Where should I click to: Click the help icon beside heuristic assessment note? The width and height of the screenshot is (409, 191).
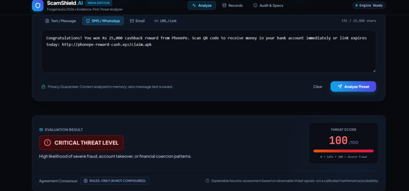pyautogui.click(x=208, y=180)
